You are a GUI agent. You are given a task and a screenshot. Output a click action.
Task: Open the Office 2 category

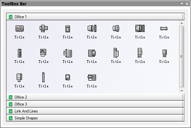tap(95, 97)
